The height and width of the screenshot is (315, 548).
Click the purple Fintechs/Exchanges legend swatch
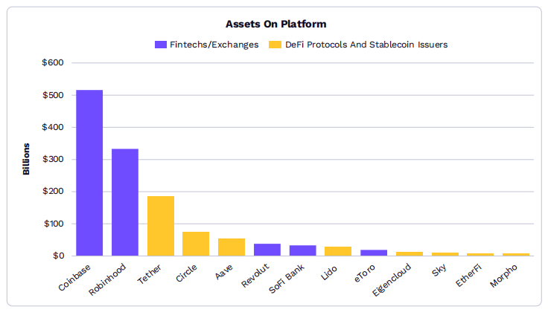coord(160,45)
